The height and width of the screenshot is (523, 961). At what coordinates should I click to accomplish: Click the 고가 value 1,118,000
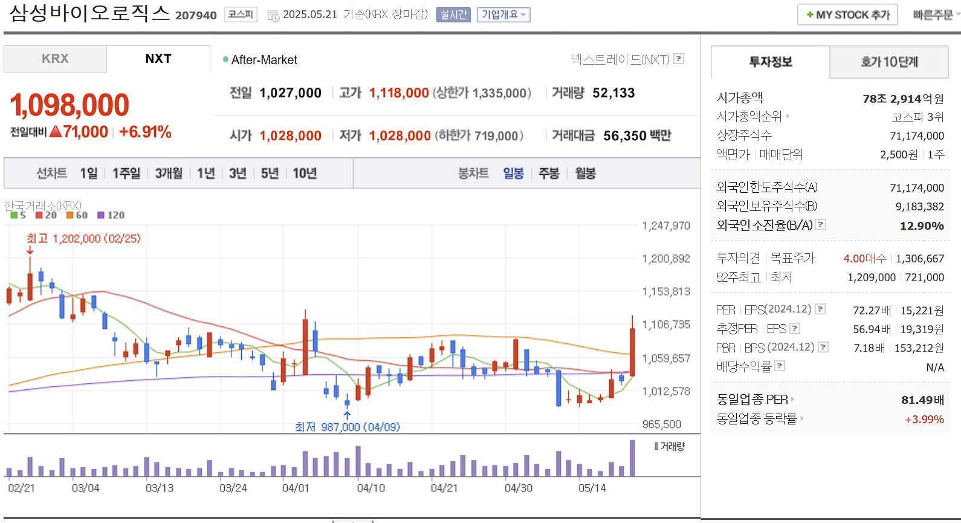pos(399,93)
